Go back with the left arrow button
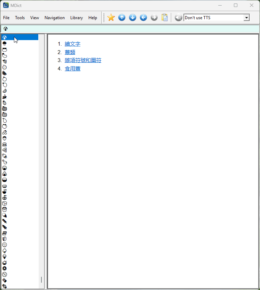The width and height of the screenshot is (260, 290). [143, 17]
